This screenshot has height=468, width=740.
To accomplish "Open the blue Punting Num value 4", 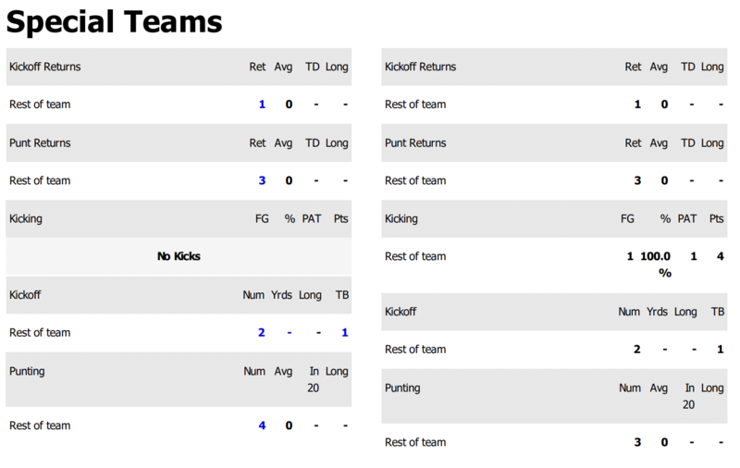I will pos(262,425).
